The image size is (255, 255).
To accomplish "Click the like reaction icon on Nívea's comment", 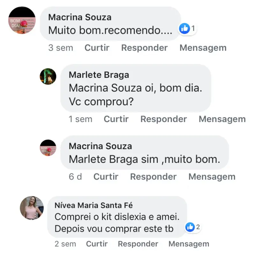I will 190,227.
